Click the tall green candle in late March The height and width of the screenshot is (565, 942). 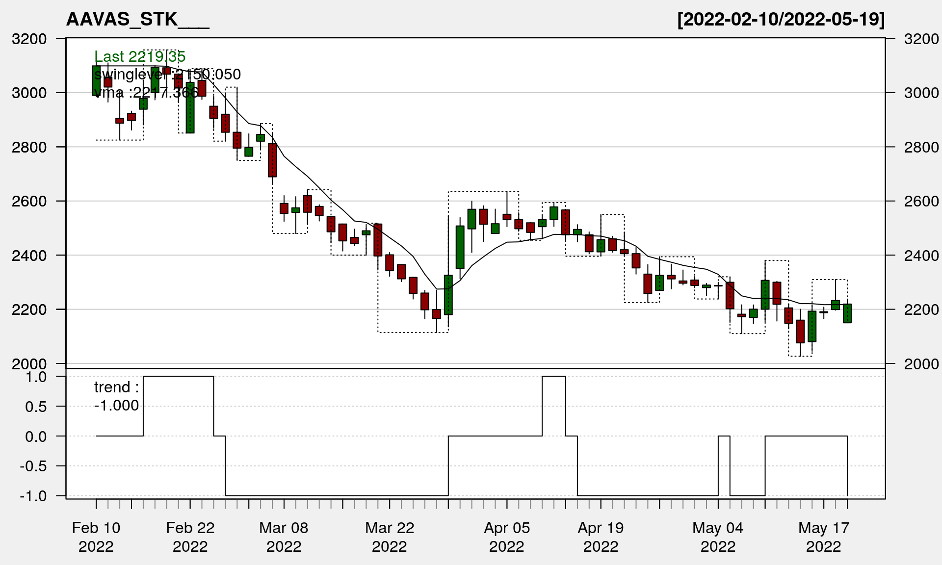(x=460, y=247)
